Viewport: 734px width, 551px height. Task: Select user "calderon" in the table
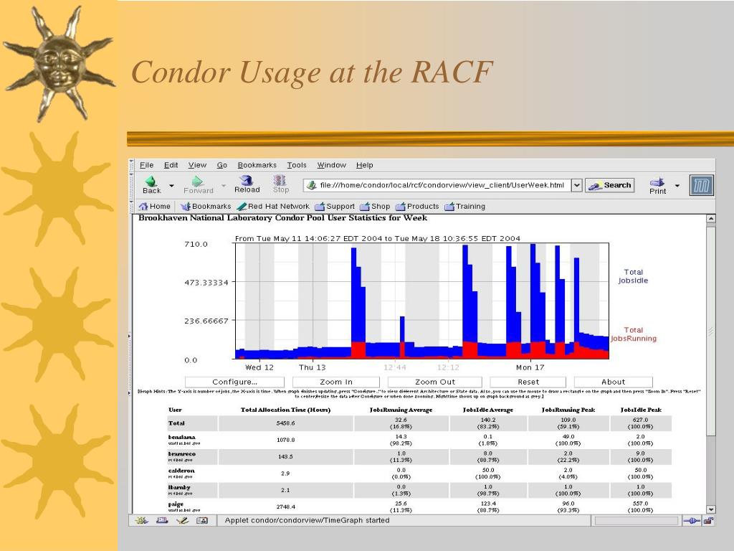181,471
